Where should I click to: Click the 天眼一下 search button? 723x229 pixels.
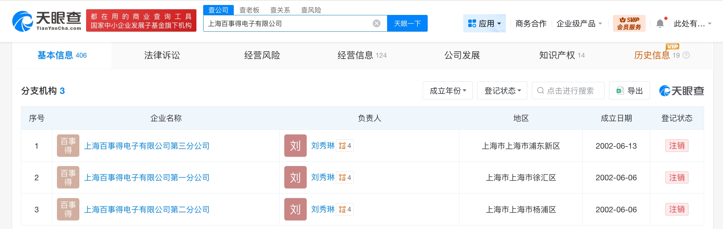(x=407, y=23)
